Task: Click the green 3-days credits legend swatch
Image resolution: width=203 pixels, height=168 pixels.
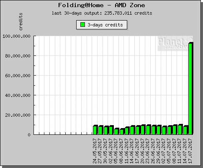Action: pos(83,25)
